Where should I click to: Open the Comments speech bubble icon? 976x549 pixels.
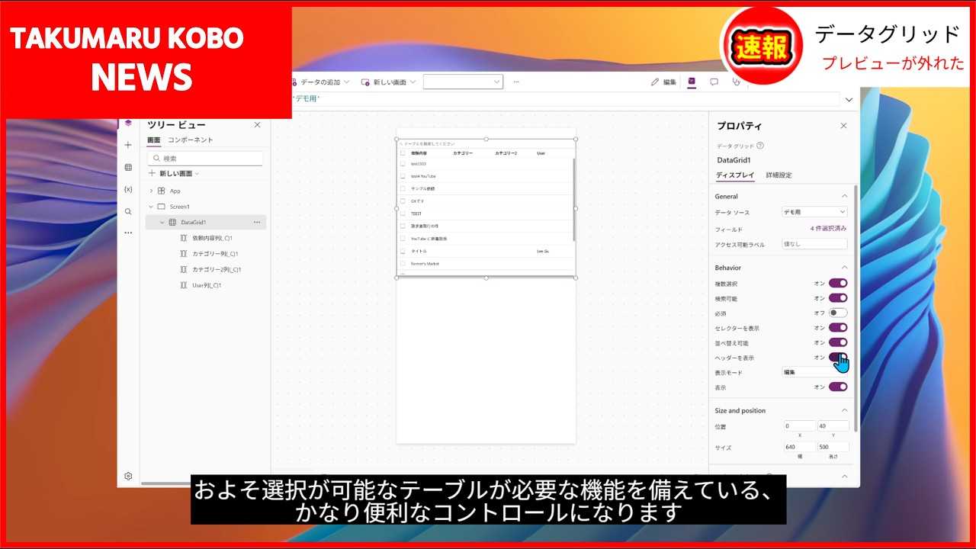714,82
